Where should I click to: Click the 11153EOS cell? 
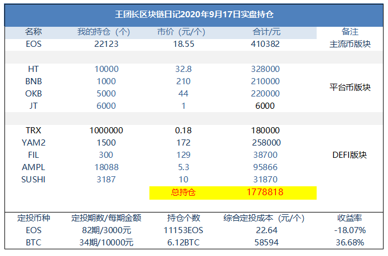point(183,230)
